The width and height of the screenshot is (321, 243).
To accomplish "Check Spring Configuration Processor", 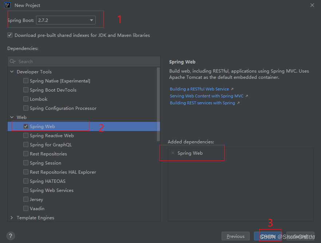I will click(26, 108).
